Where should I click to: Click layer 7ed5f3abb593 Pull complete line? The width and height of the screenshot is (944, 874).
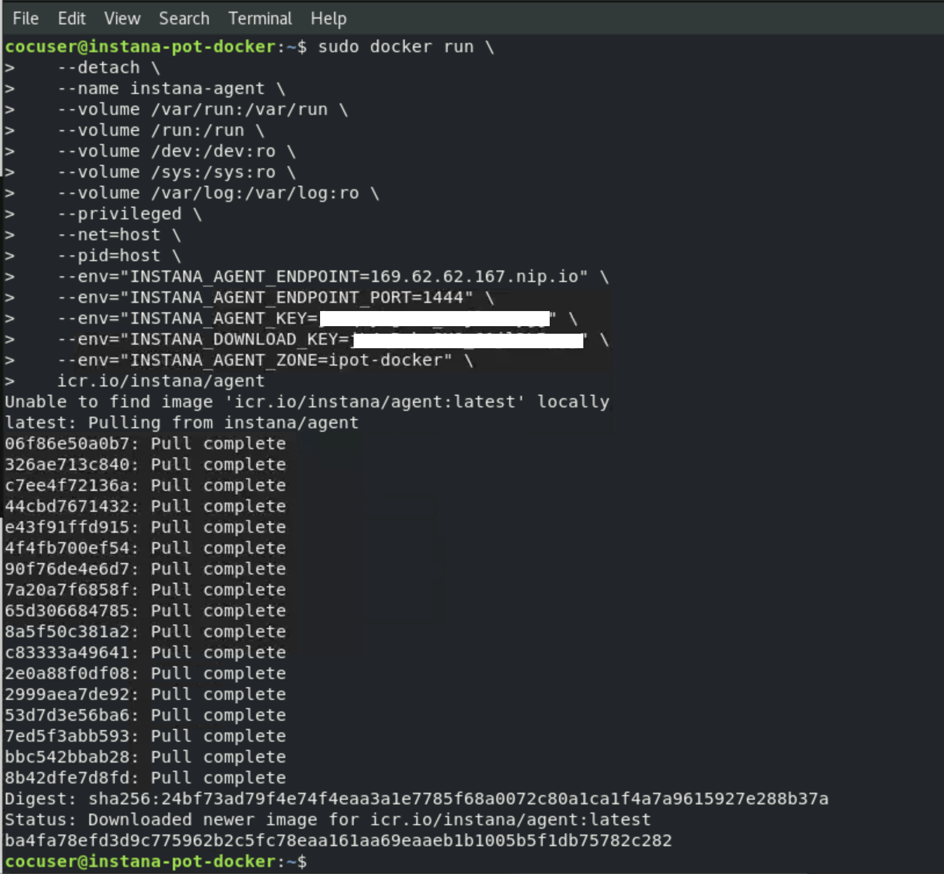(145, 736)
